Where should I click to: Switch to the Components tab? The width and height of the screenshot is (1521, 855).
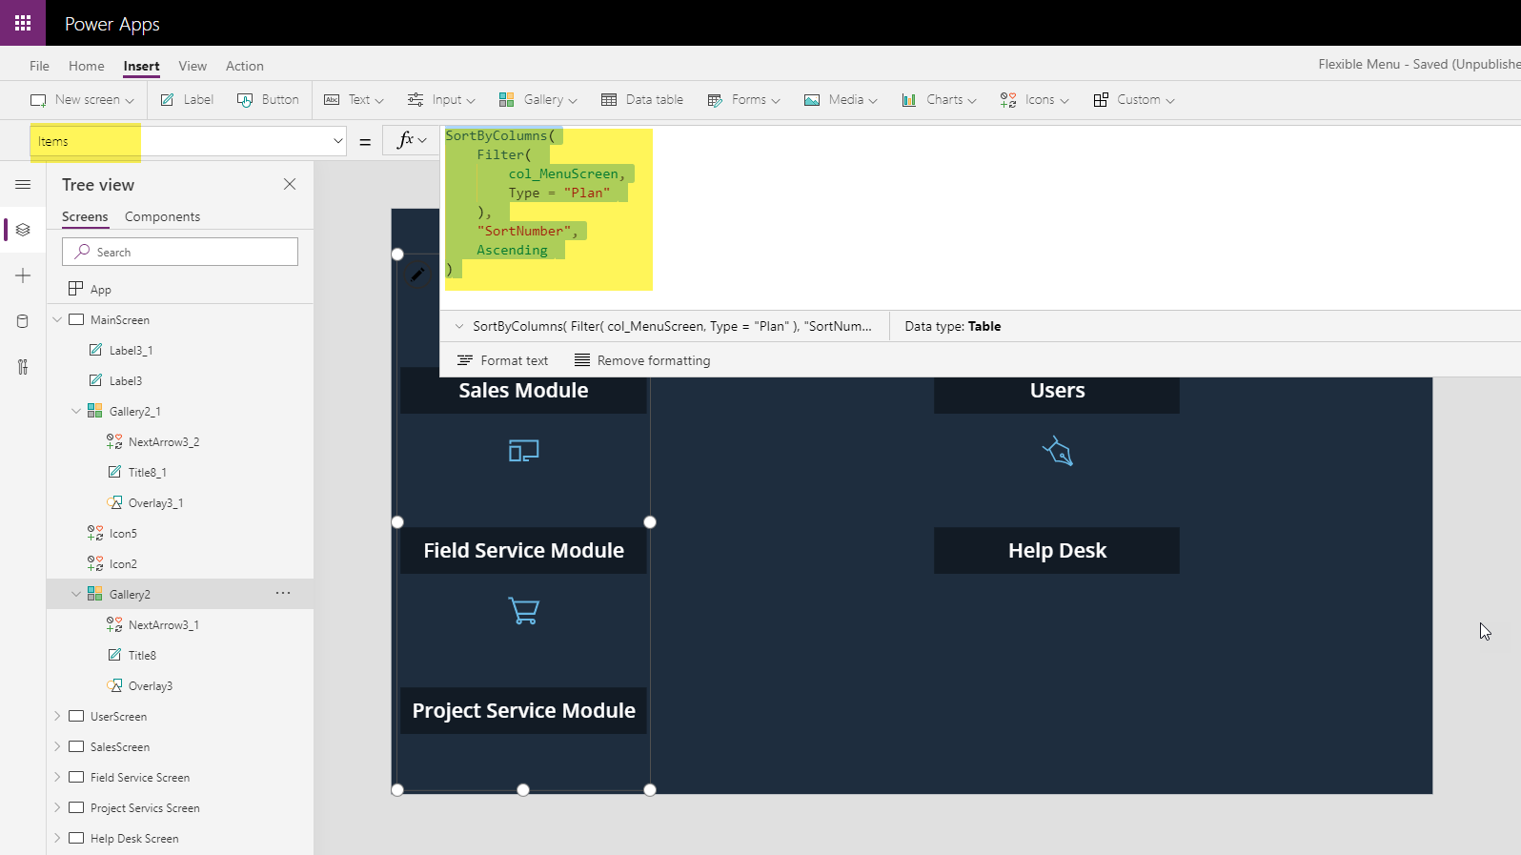pos(162,216)
